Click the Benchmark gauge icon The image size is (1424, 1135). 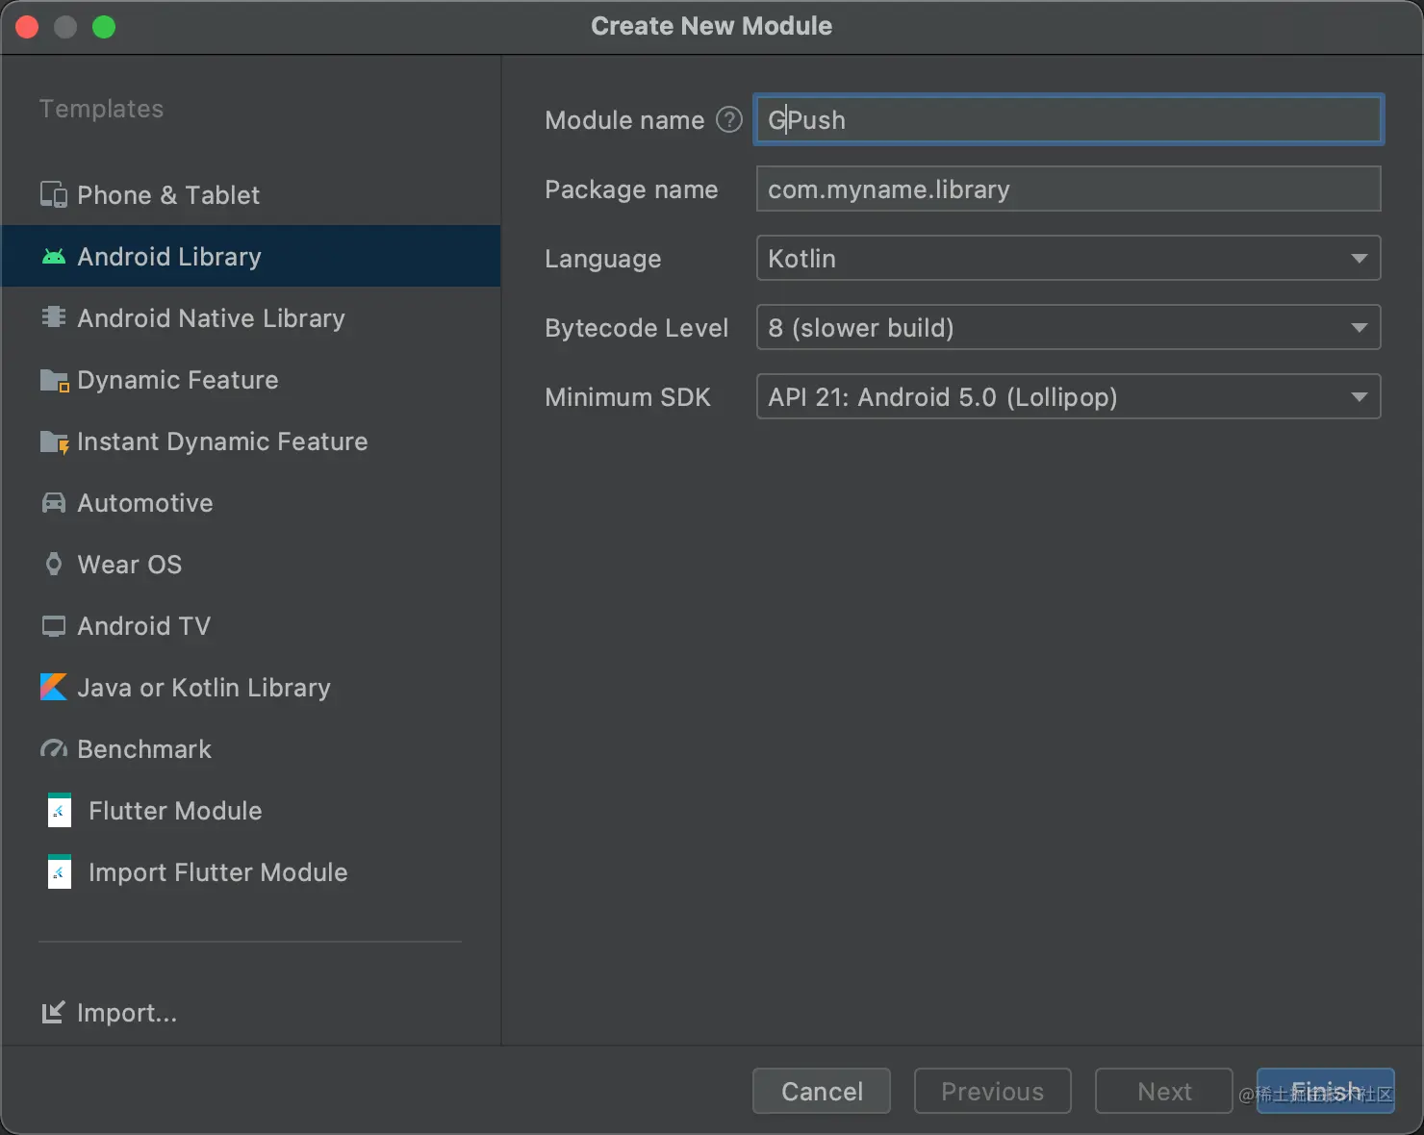click(54, 748)
